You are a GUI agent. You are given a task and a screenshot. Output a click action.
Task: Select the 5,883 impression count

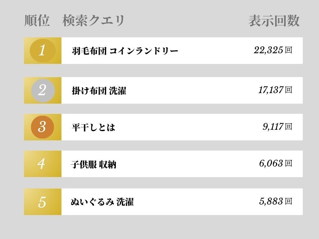tap(271, 201)
